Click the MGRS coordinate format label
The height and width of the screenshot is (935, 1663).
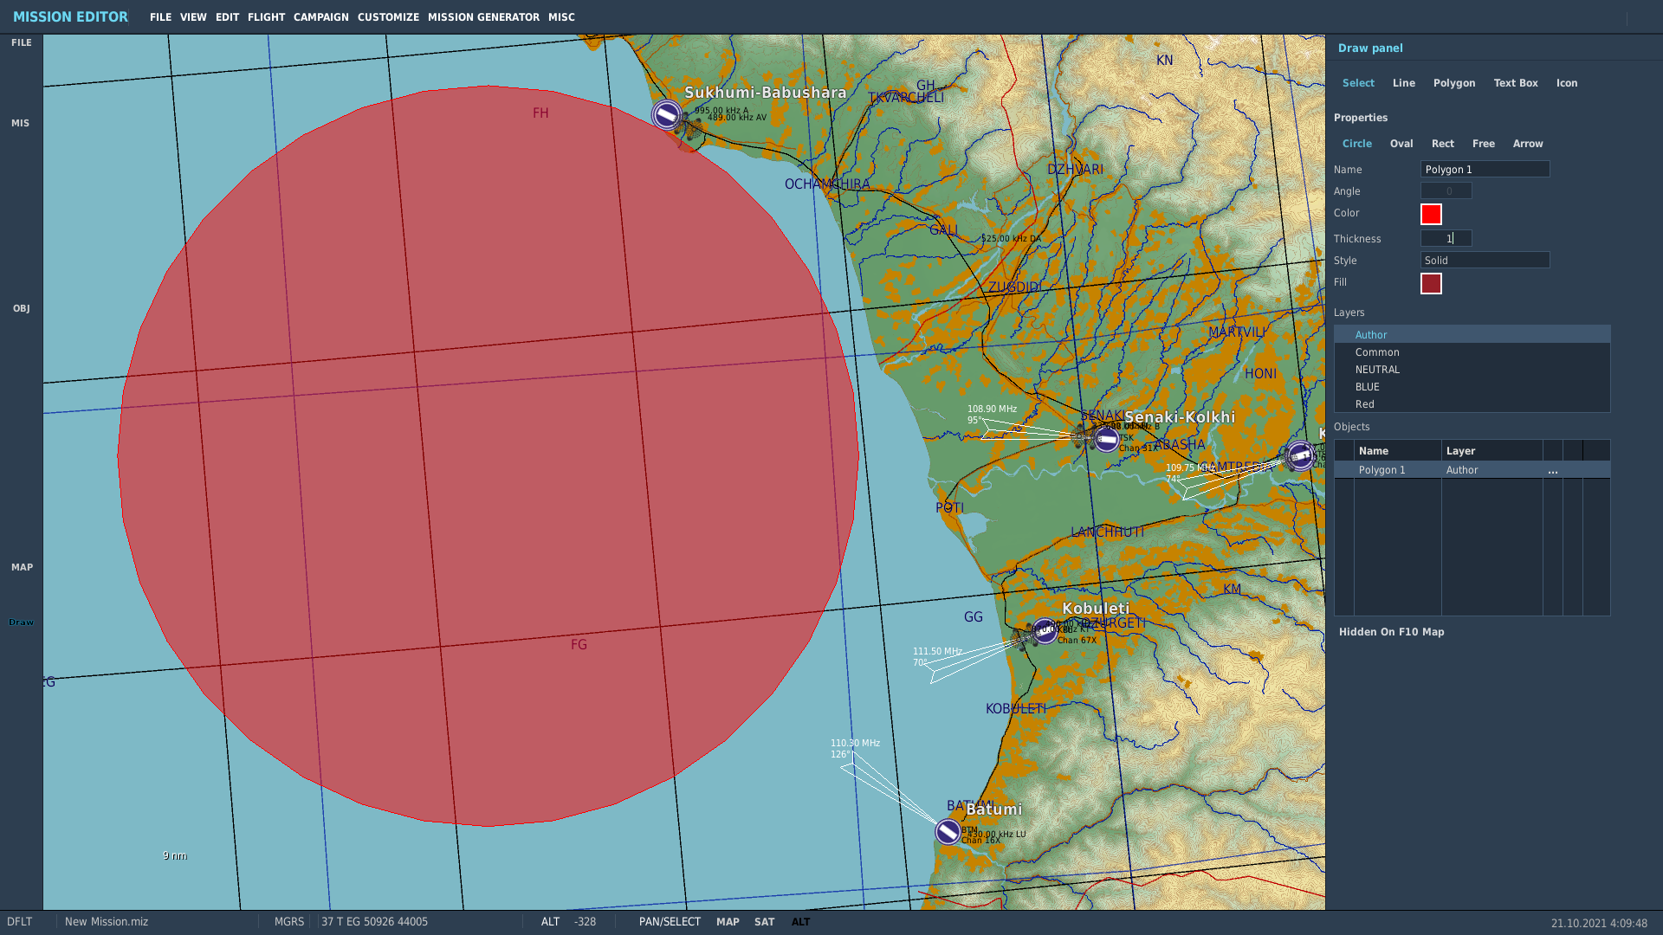289,922
